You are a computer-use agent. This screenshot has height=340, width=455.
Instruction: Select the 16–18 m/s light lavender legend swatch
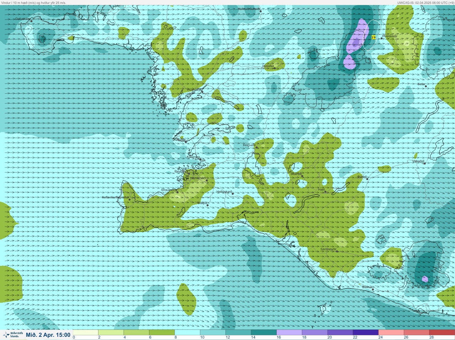click(x=289, y=333)
